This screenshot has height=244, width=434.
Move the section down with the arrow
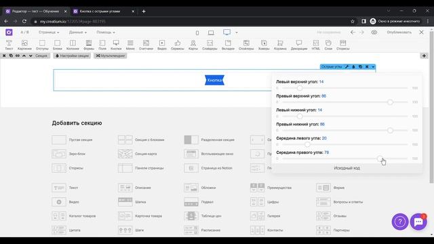(x=31, y=56)
